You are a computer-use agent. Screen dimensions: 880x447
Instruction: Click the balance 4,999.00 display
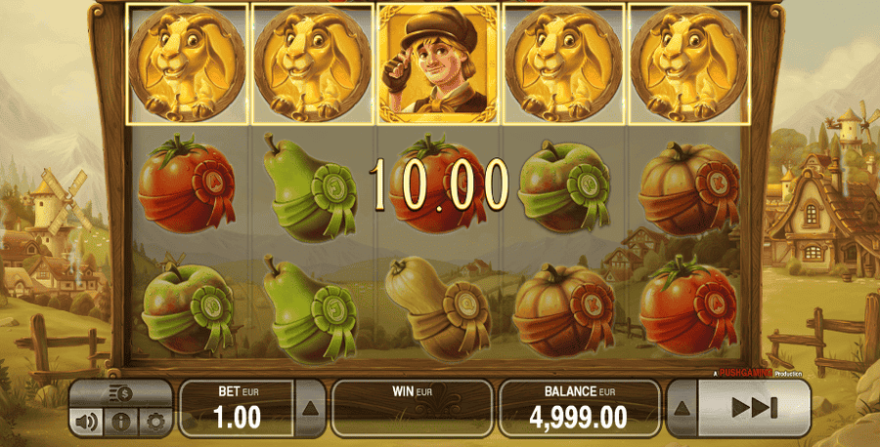click(578, 408)
